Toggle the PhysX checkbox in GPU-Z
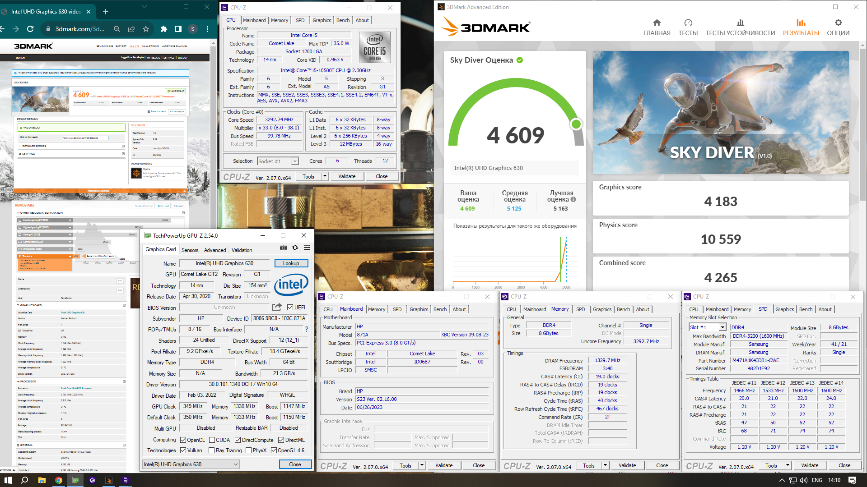 click(248, 450)
